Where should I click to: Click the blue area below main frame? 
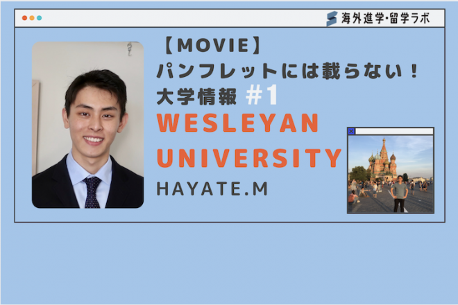point(229,263)
